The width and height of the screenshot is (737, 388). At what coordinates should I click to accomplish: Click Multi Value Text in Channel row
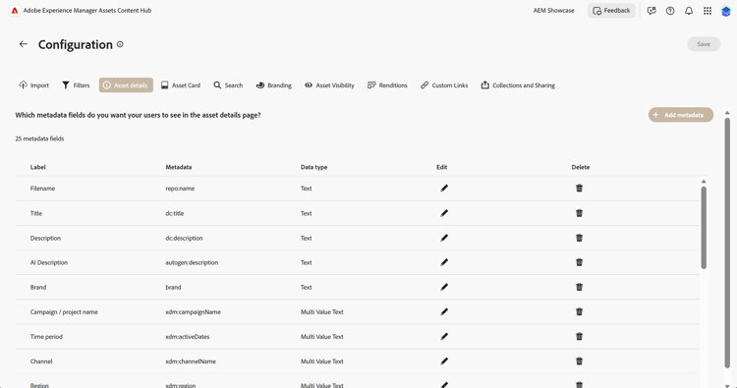[x=322, y=360]
